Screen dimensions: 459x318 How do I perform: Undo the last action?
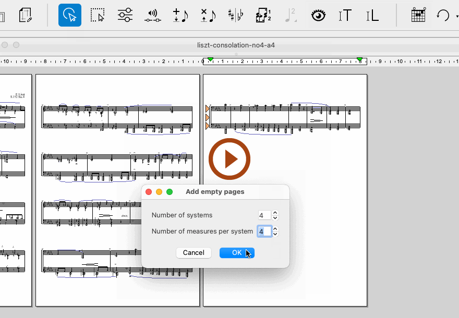(443, 15)
